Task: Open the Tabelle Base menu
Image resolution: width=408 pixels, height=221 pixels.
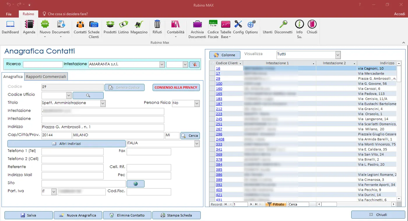Action: (x=226, y=29)
